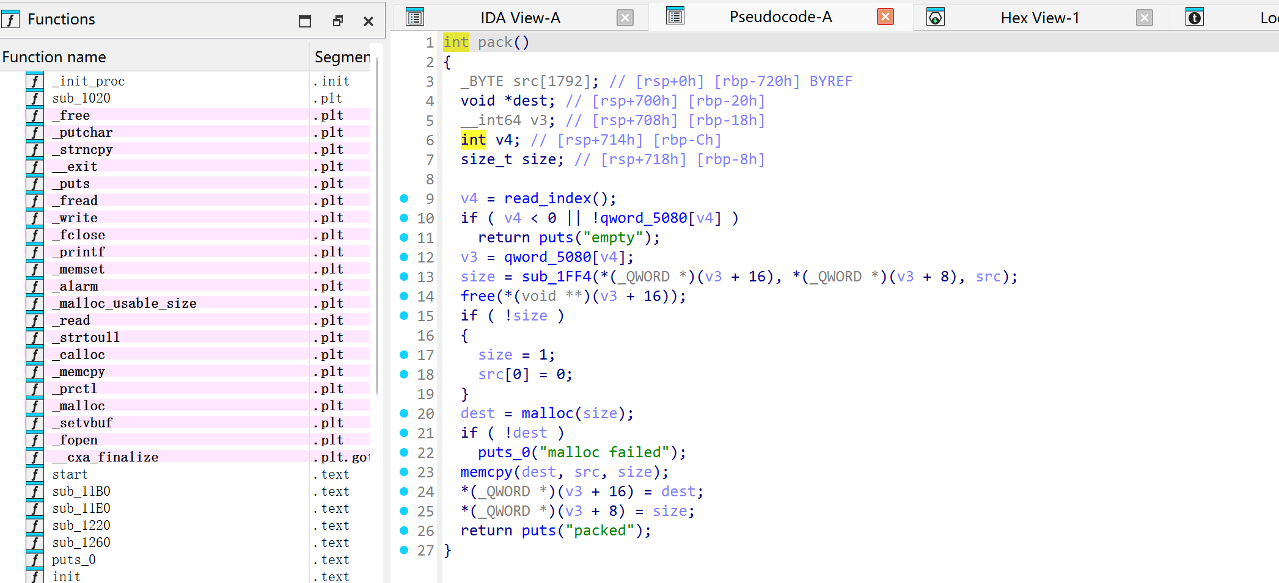Click the Pseudocode-A tab icon
This screenshot has width=1279, height=583.
675,16
